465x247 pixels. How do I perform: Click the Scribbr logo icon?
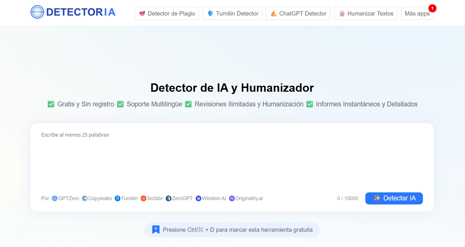click(x=143, y=198)
